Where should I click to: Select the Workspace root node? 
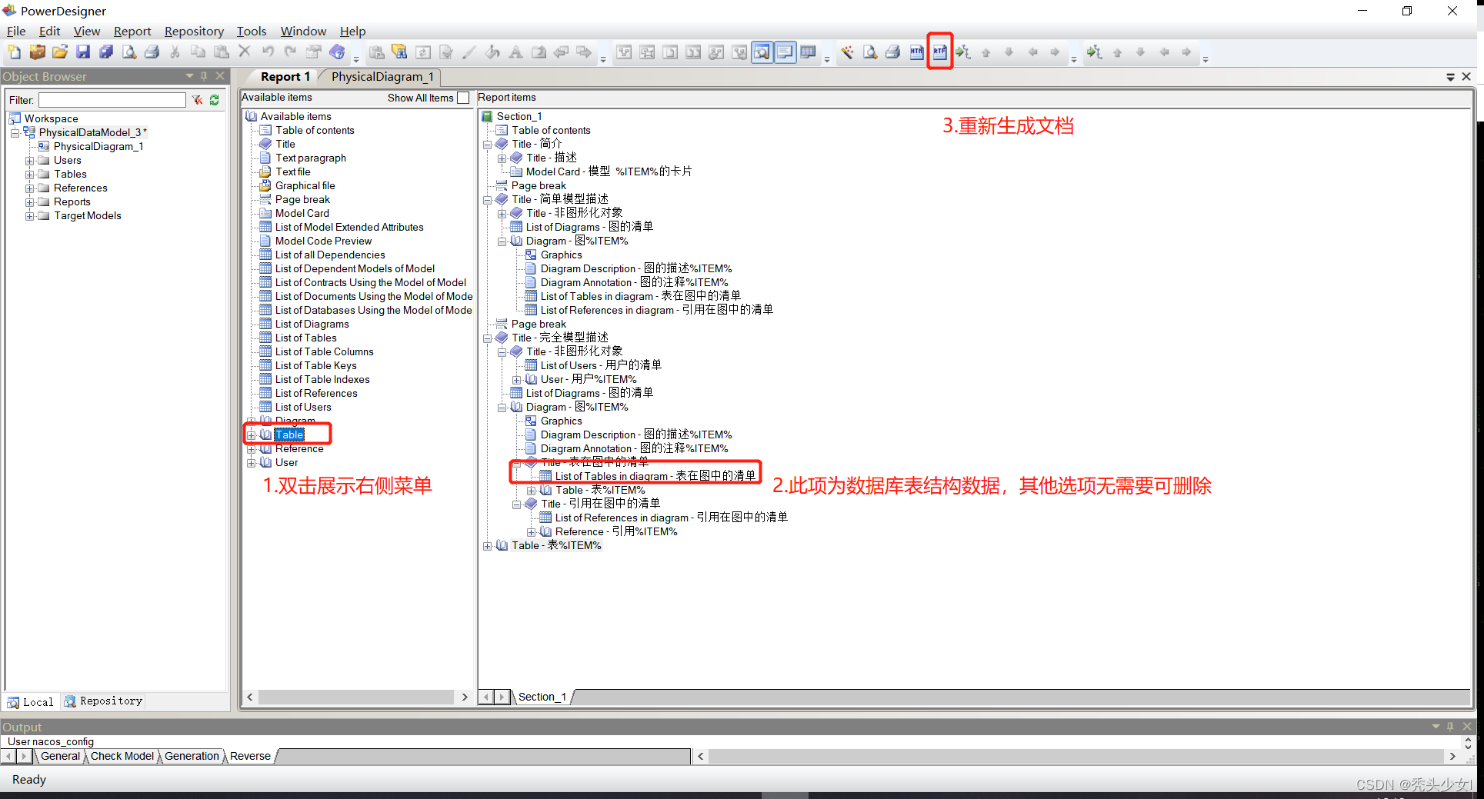pyautogui.click(x=51, y=119)
